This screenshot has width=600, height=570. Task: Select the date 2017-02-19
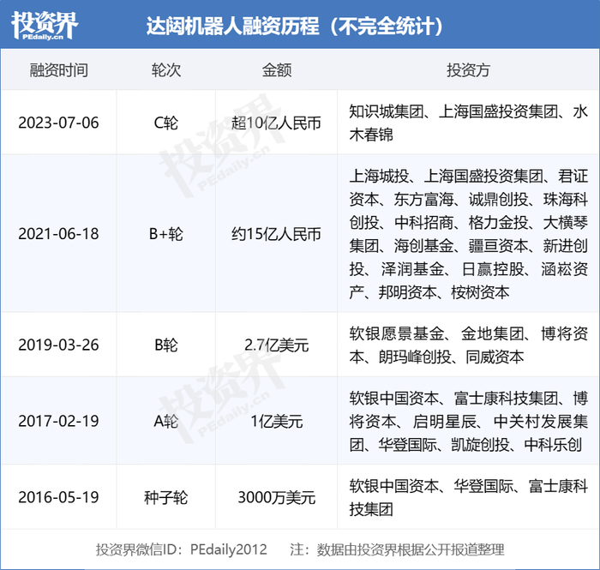click(58, 421)
